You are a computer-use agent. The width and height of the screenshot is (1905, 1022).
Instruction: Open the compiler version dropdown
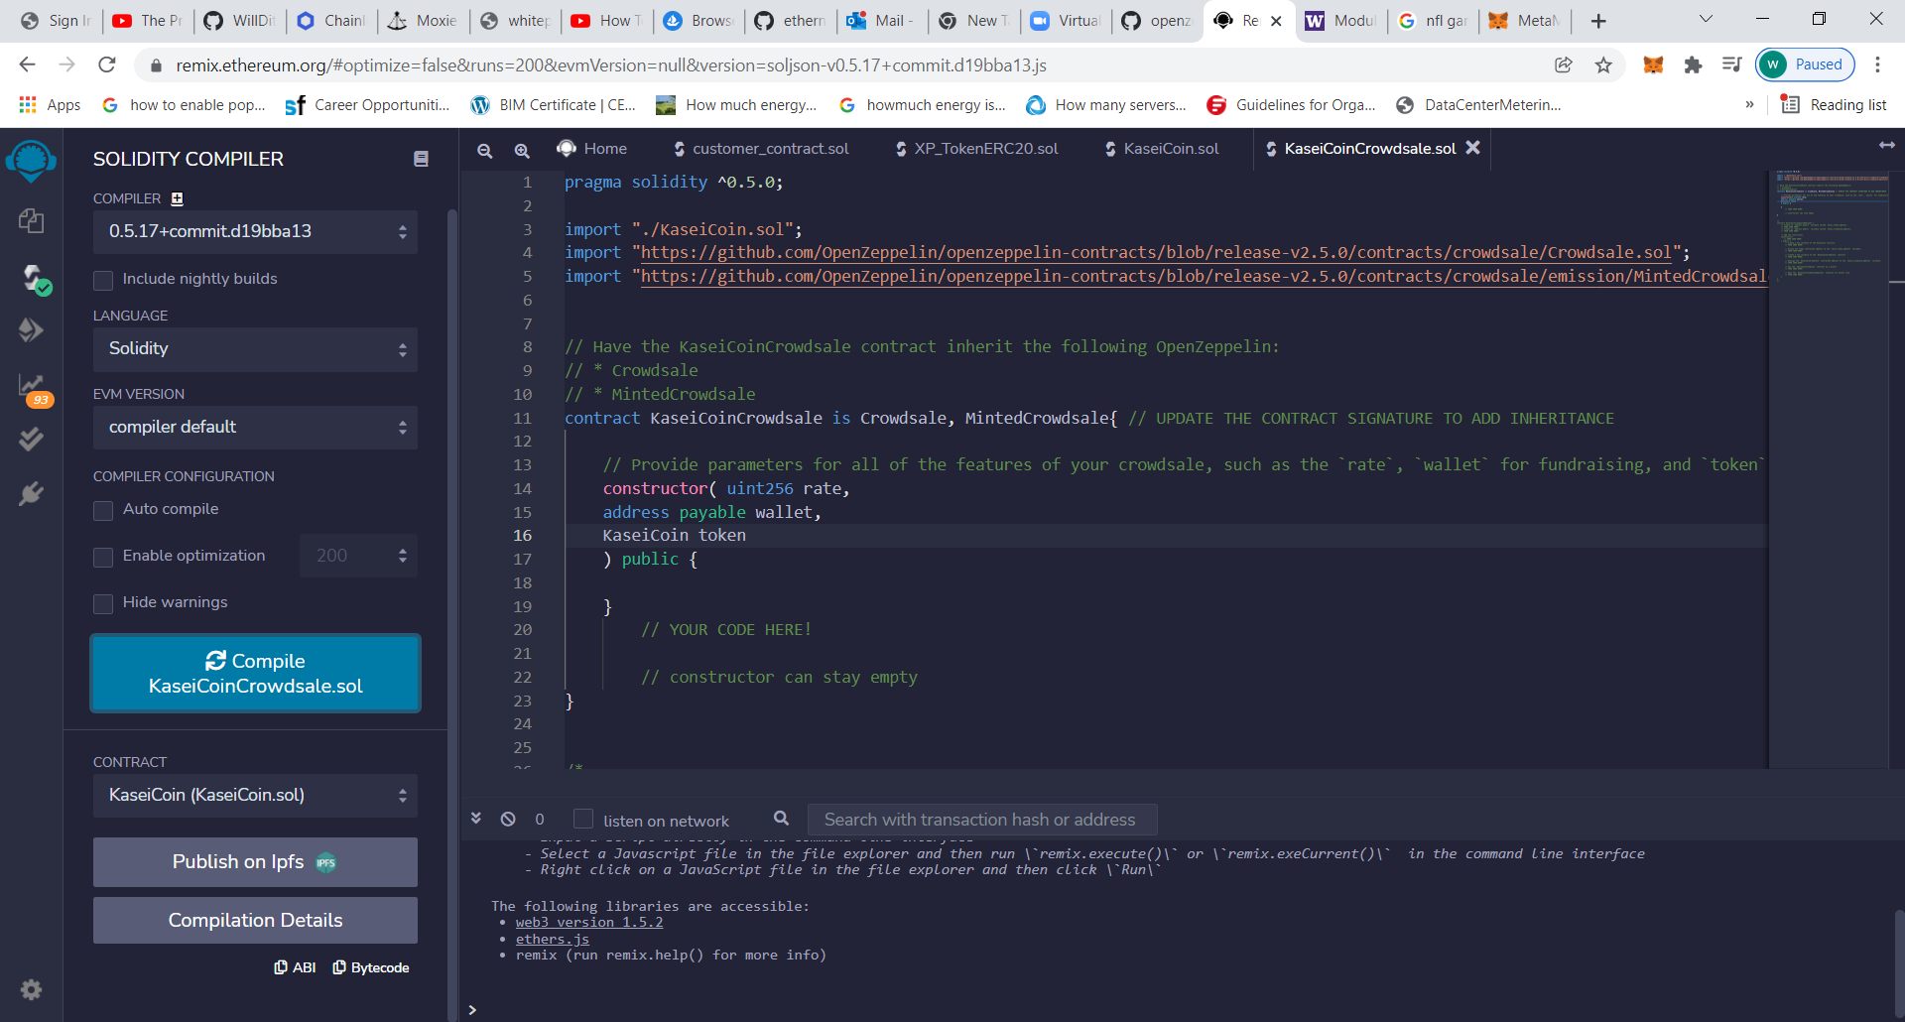click(x=254, y=231)
